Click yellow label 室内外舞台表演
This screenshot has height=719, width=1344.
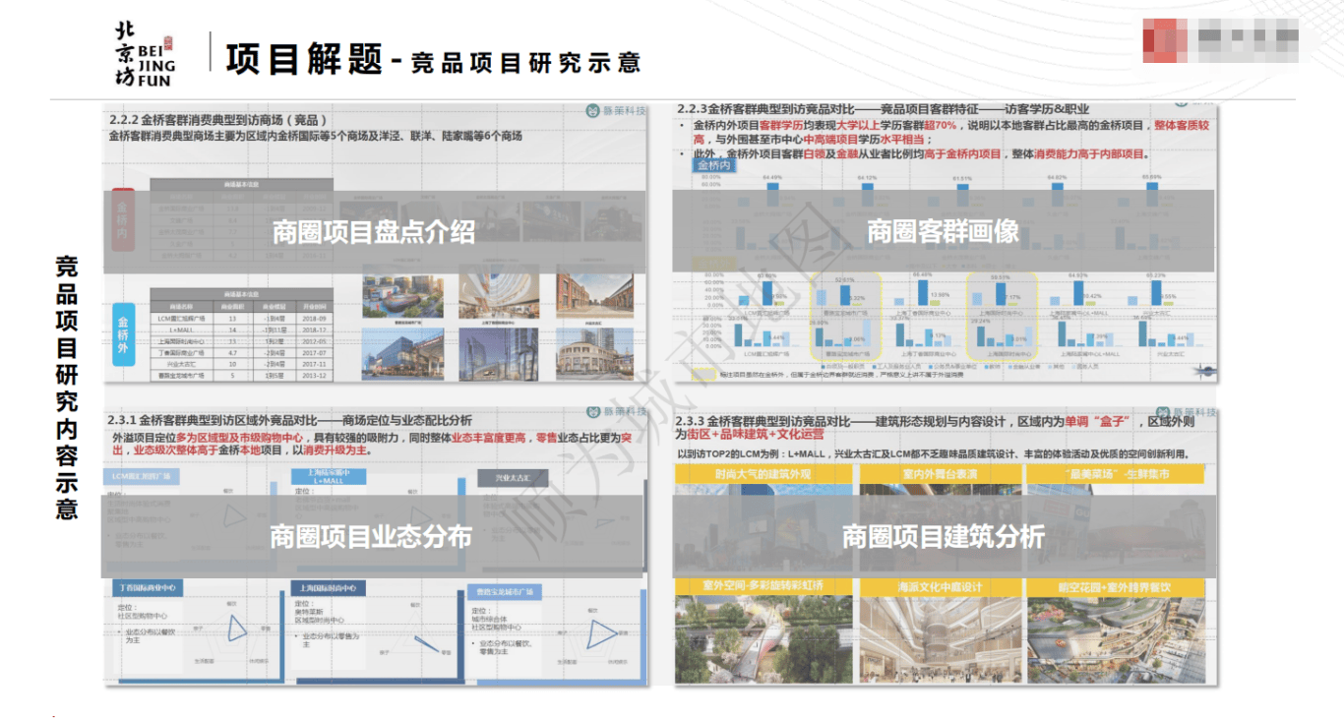click(x=942, y=474)
